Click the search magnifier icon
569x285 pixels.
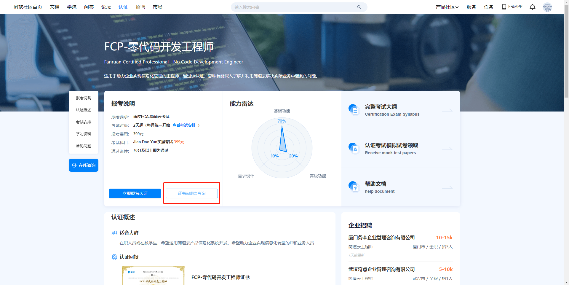click(359, 7)
